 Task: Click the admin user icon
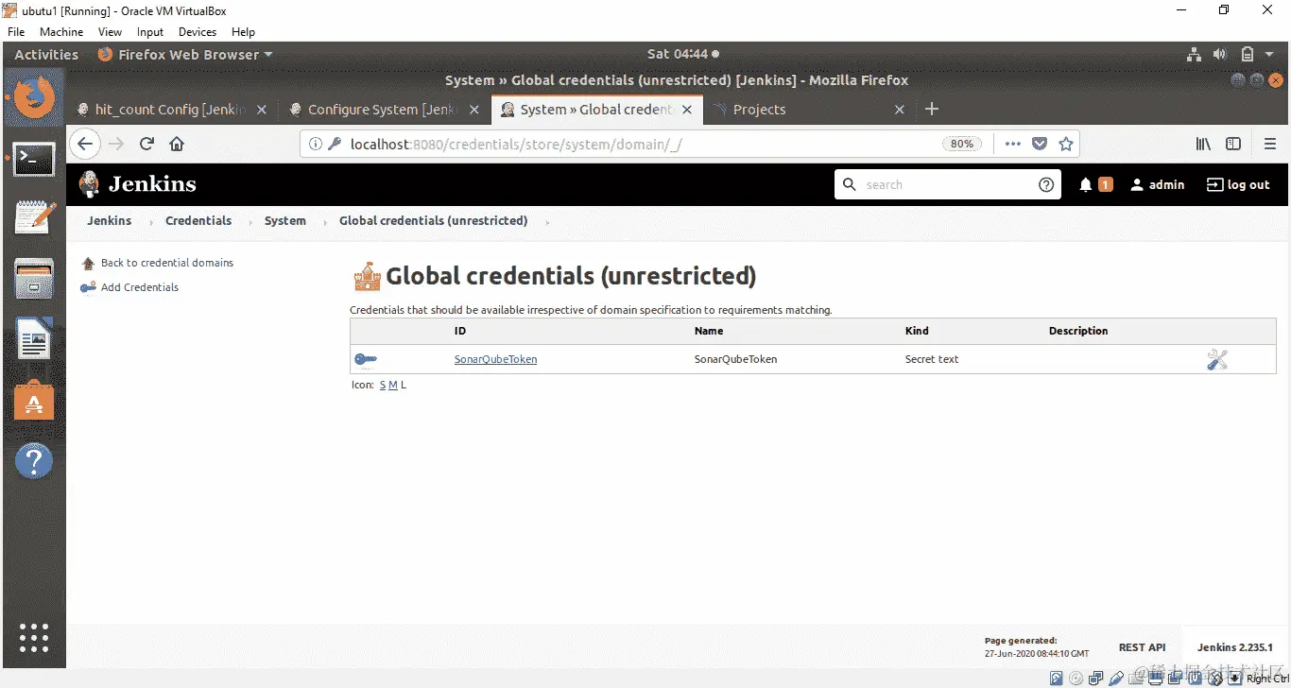(1137, 184)
